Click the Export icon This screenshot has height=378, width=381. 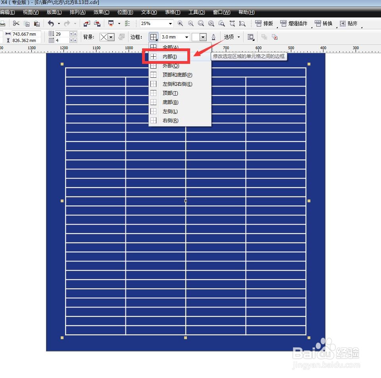point(97,23)
